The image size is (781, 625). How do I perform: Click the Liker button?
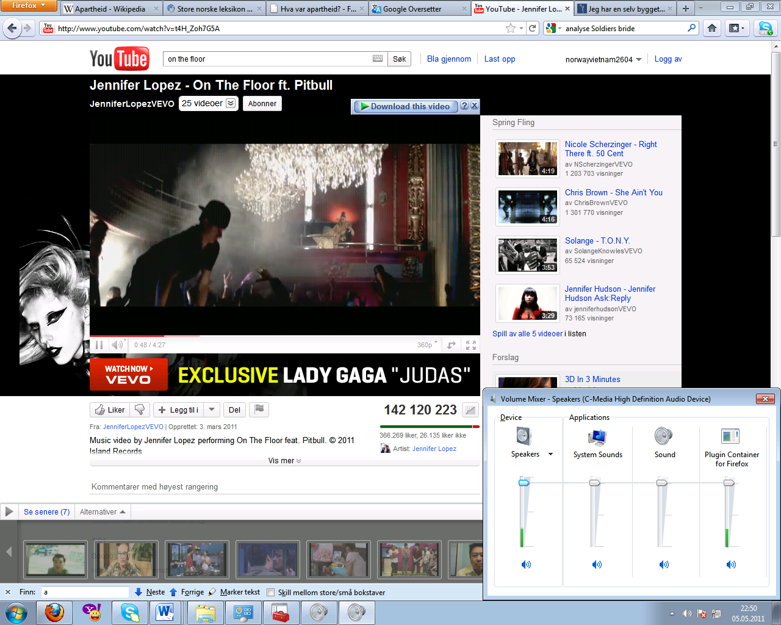click(x=110, y=410)
